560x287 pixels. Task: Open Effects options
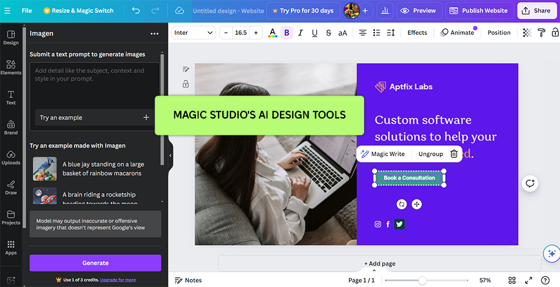pos(417,33)
